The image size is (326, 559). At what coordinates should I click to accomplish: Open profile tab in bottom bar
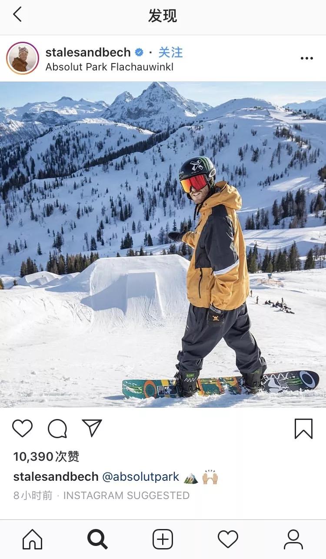coord(293,539)
